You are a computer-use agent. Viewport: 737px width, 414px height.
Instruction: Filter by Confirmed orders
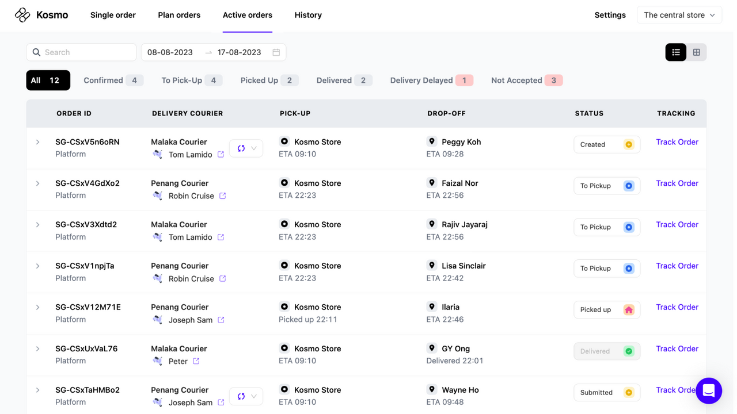(x=113, y=80)
